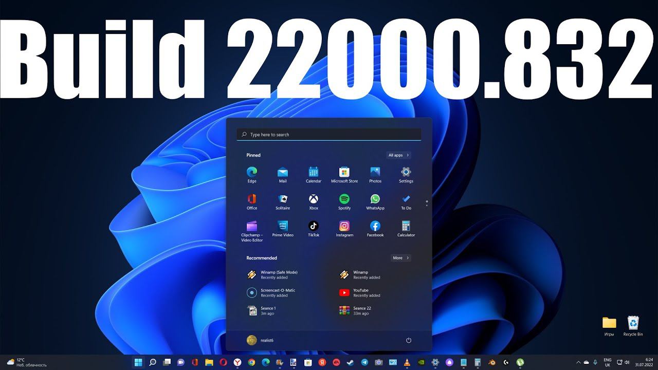Open the weather widget on taskbar
This screenshot has height=370, width=658.
tap(27, 362)
